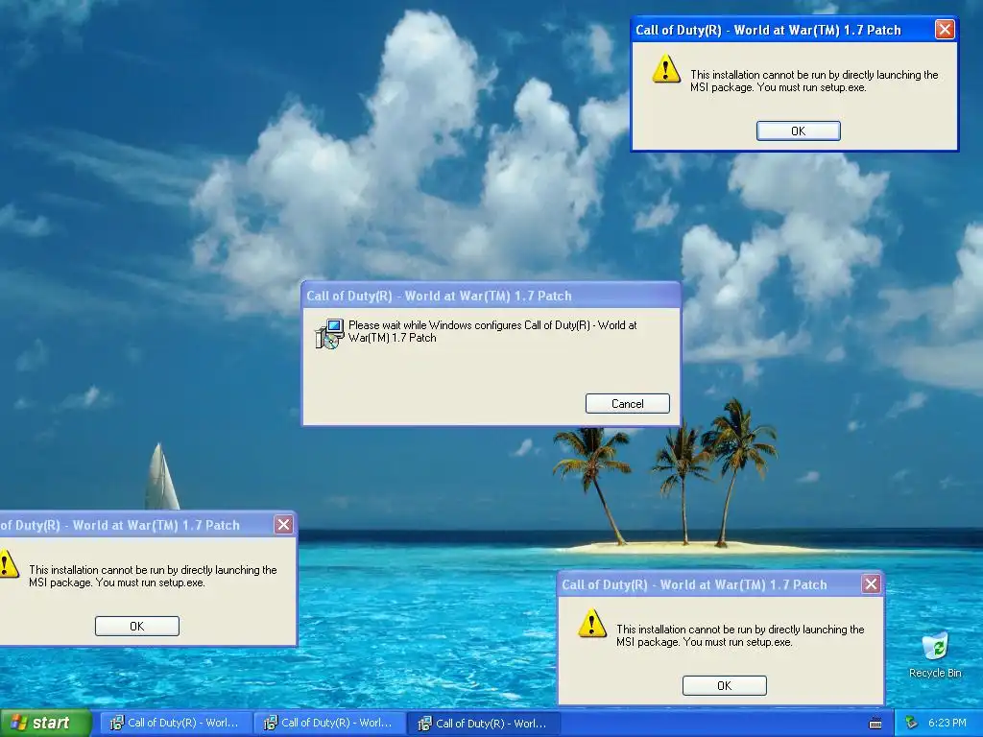The image size is (983, 737).
Task: Click the 6:23 PM clock
Action: click(947, 723)
